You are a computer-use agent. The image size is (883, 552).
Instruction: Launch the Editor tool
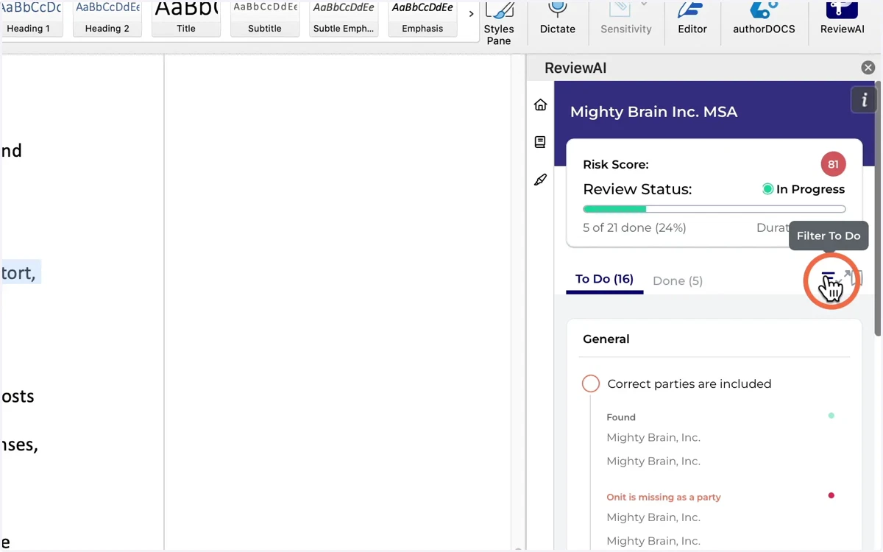(692, 20)
